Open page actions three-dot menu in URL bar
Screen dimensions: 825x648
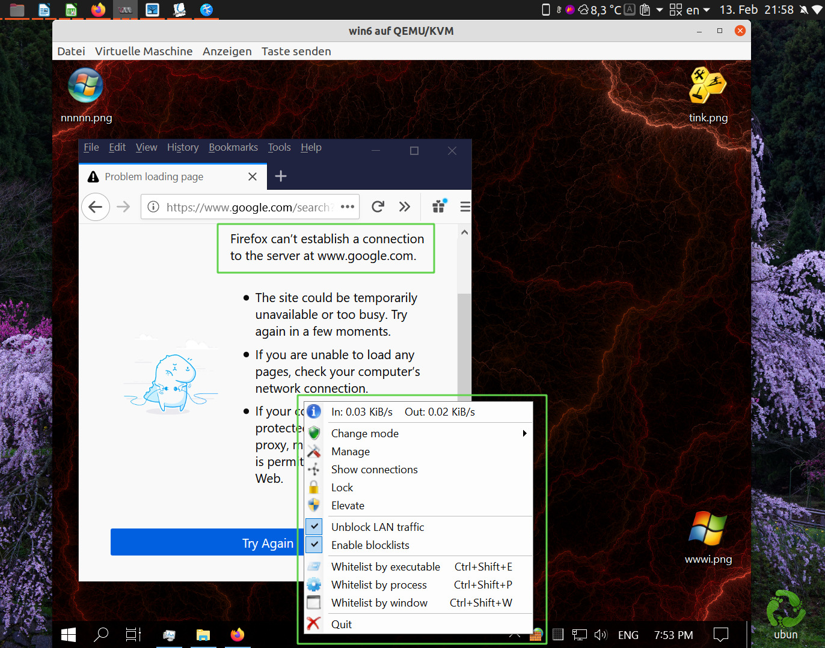pyautogui.click(x=348, y=207)
